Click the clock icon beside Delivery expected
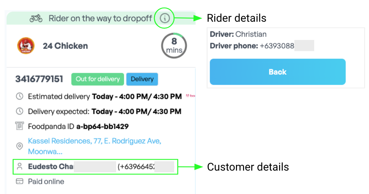The image size is (369, 194). (x=20, y=111)
